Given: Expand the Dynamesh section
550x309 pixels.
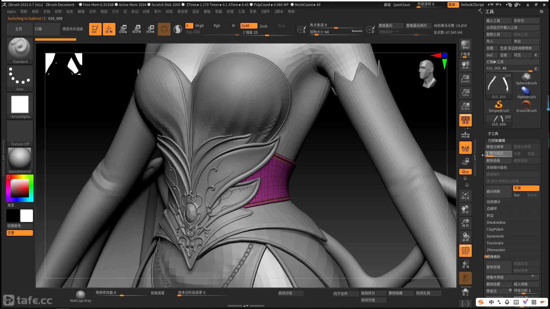Looking at the screenshot, I should (495, 236).
